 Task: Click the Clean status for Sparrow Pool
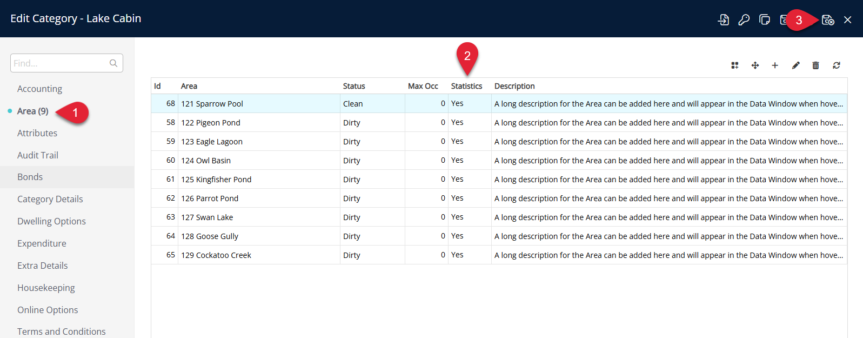(x=353, y=104)
